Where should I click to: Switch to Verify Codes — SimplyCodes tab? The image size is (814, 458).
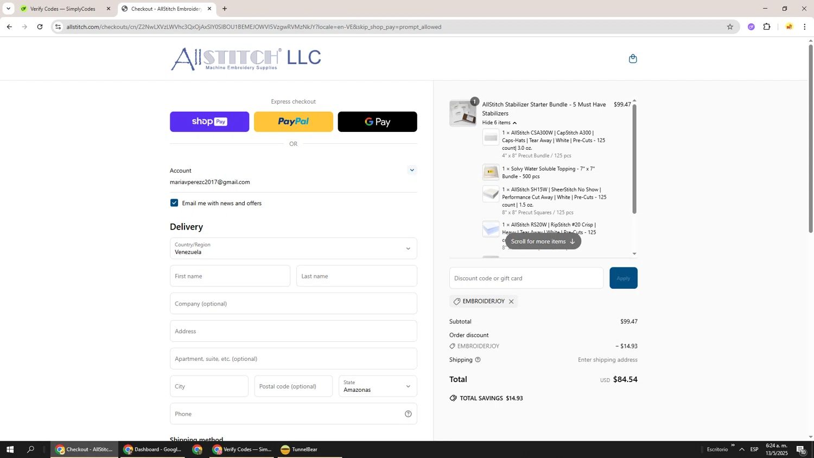tap(64, 9)
